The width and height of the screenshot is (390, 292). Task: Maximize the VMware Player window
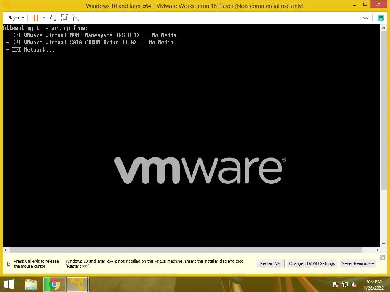click(x=365, y=5)
